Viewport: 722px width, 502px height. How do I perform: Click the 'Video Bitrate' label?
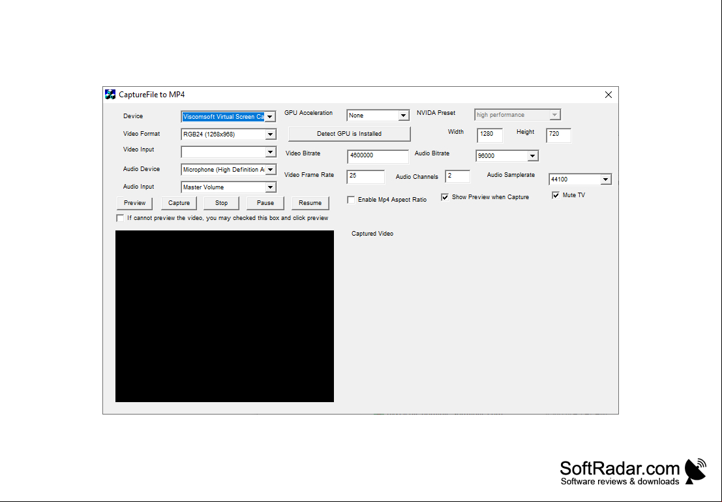303,153
